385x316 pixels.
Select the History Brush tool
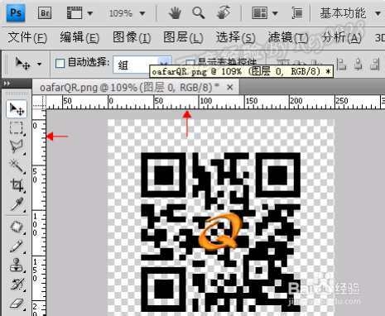pos(17,284)
